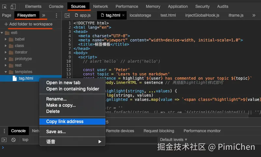The width and height of the screenshot is (261, 157).
Task: Click line number 12 in gutter
Action: [x=69, y=70]
